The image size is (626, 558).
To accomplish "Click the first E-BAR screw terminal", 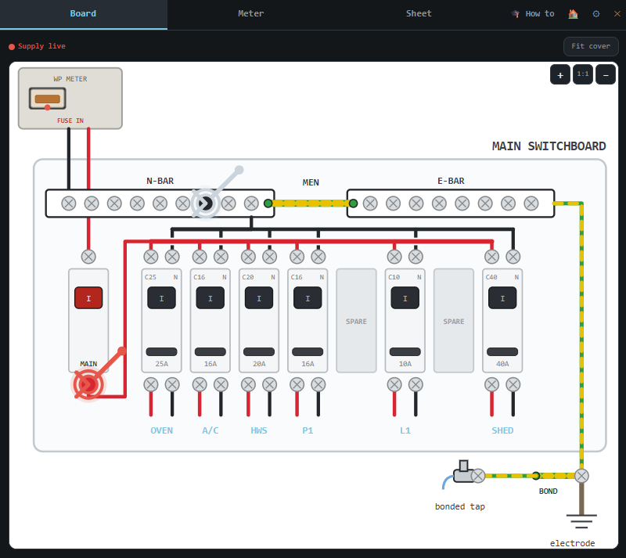I will [370, 203].
